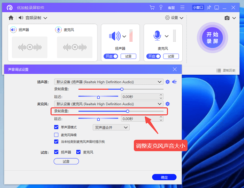Click the 扬声器 waveform preview thumbnail
244x188 pixels.
pos(30,47)
